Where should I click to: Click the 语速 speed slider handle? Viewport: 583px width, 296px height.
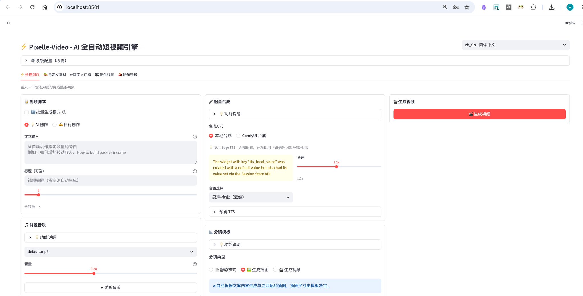tap(336, 167)
